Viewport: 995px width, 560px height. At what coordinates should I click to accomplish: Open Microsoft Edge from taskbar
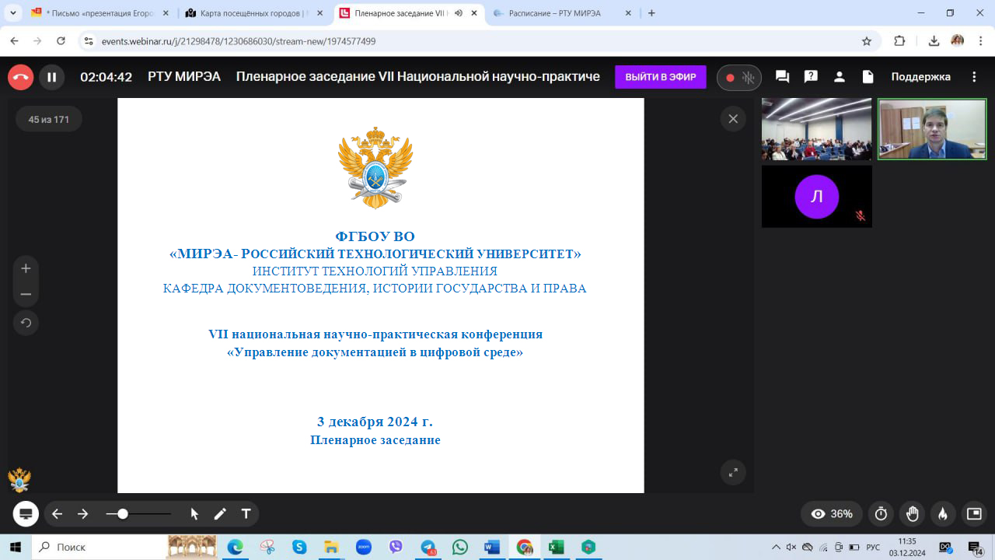(x=235, y=547)
